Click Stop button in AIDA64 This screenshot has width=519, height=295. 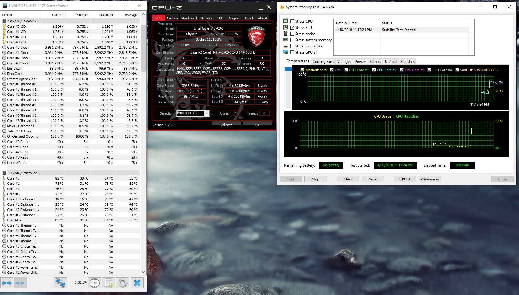[x=315, y=179]
